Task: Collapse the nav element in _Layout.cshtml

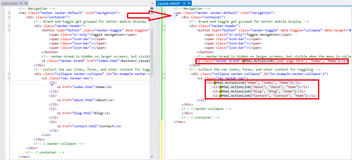Action: (164, 13)
